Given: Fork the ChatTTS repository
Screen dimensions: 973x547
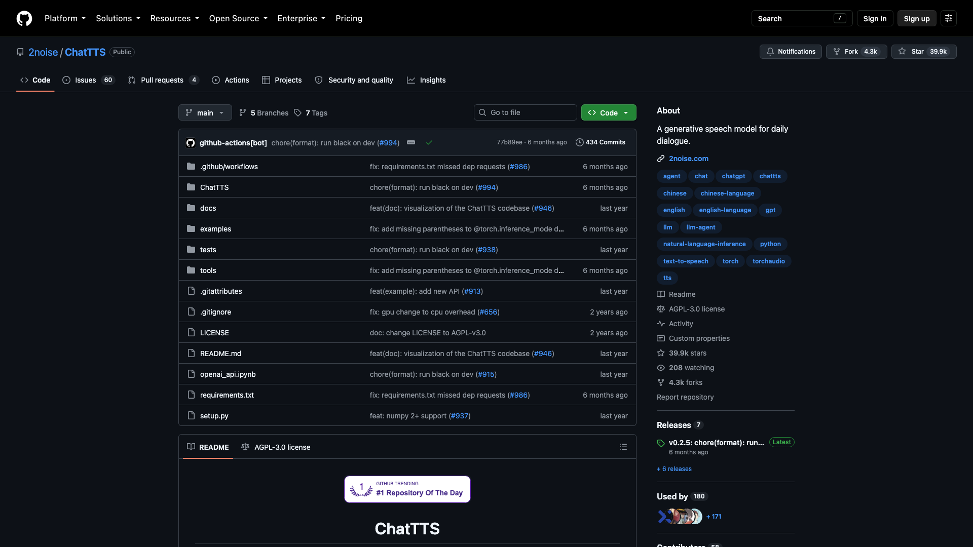Looking at the screenshot, I should (x=856, y=52).
